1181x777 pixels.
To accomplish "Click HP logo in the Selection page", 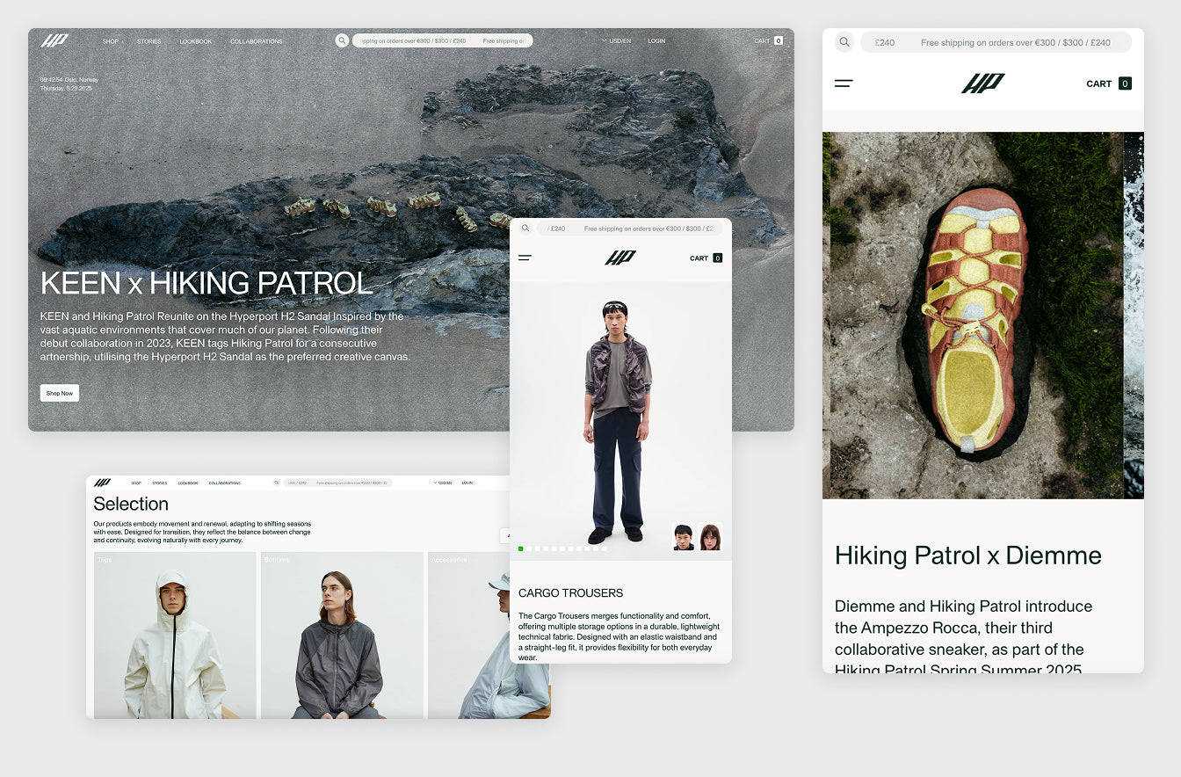I will tap(102, 483).
